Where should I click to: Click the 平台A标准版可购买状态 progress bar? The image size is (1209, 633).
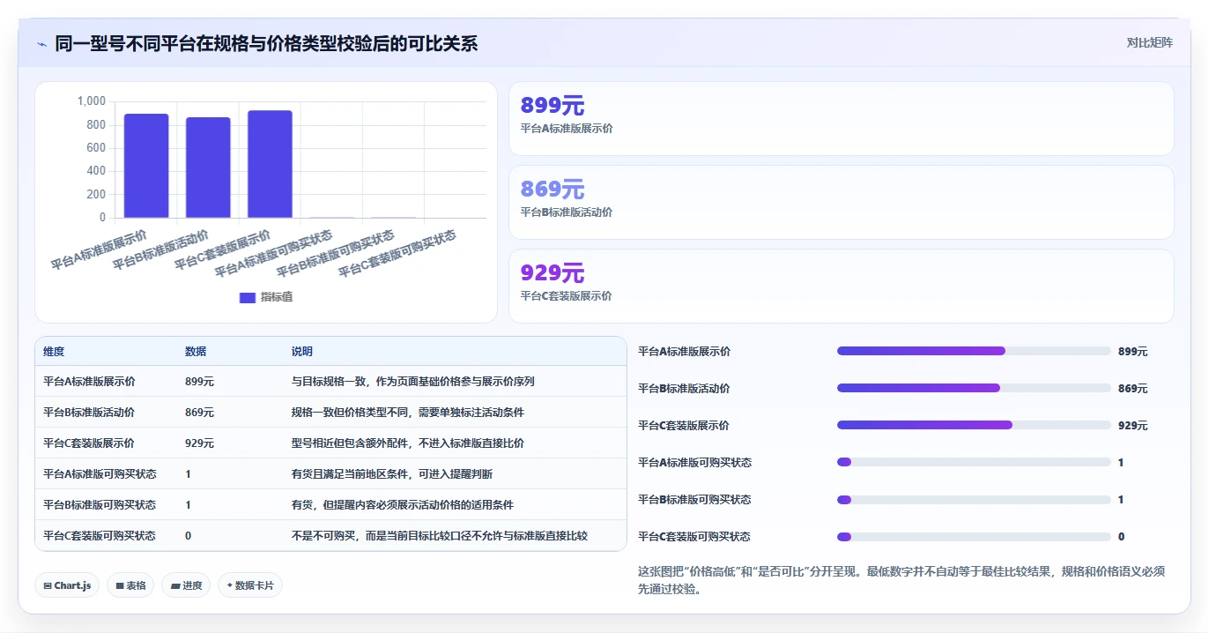coord(974,462)
